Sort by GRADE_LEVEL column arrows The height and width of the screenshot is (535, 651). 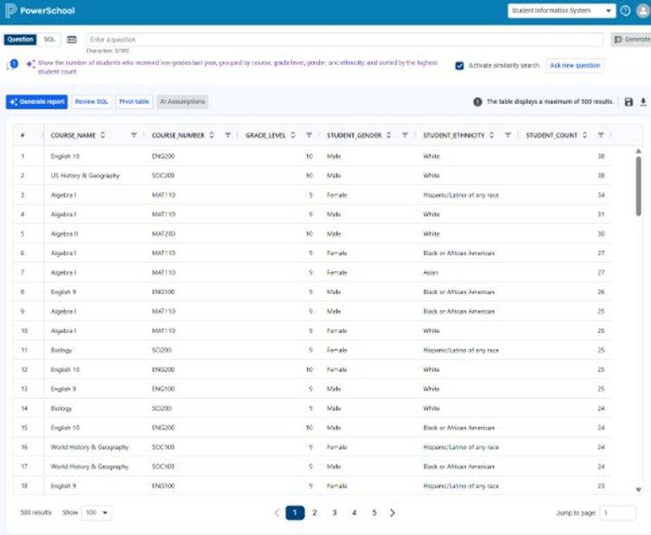[x=293, y=135]
